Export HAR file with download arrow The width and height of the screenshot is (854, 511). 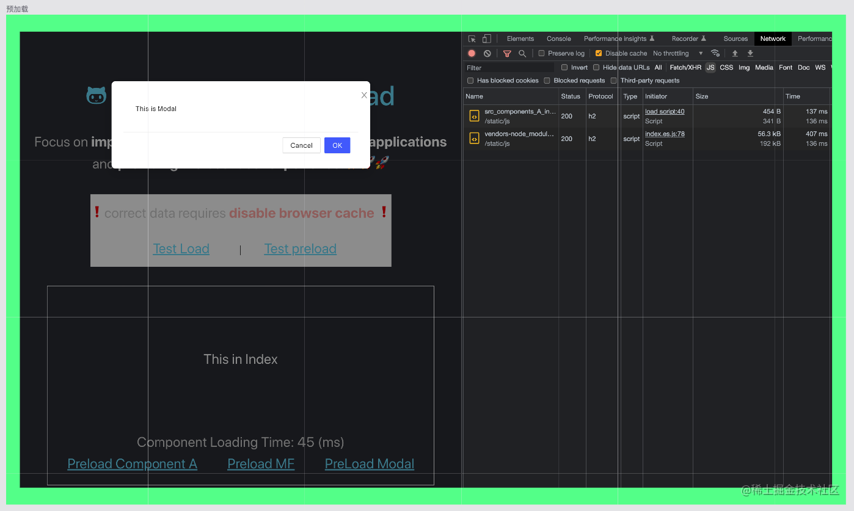point(751,54)
